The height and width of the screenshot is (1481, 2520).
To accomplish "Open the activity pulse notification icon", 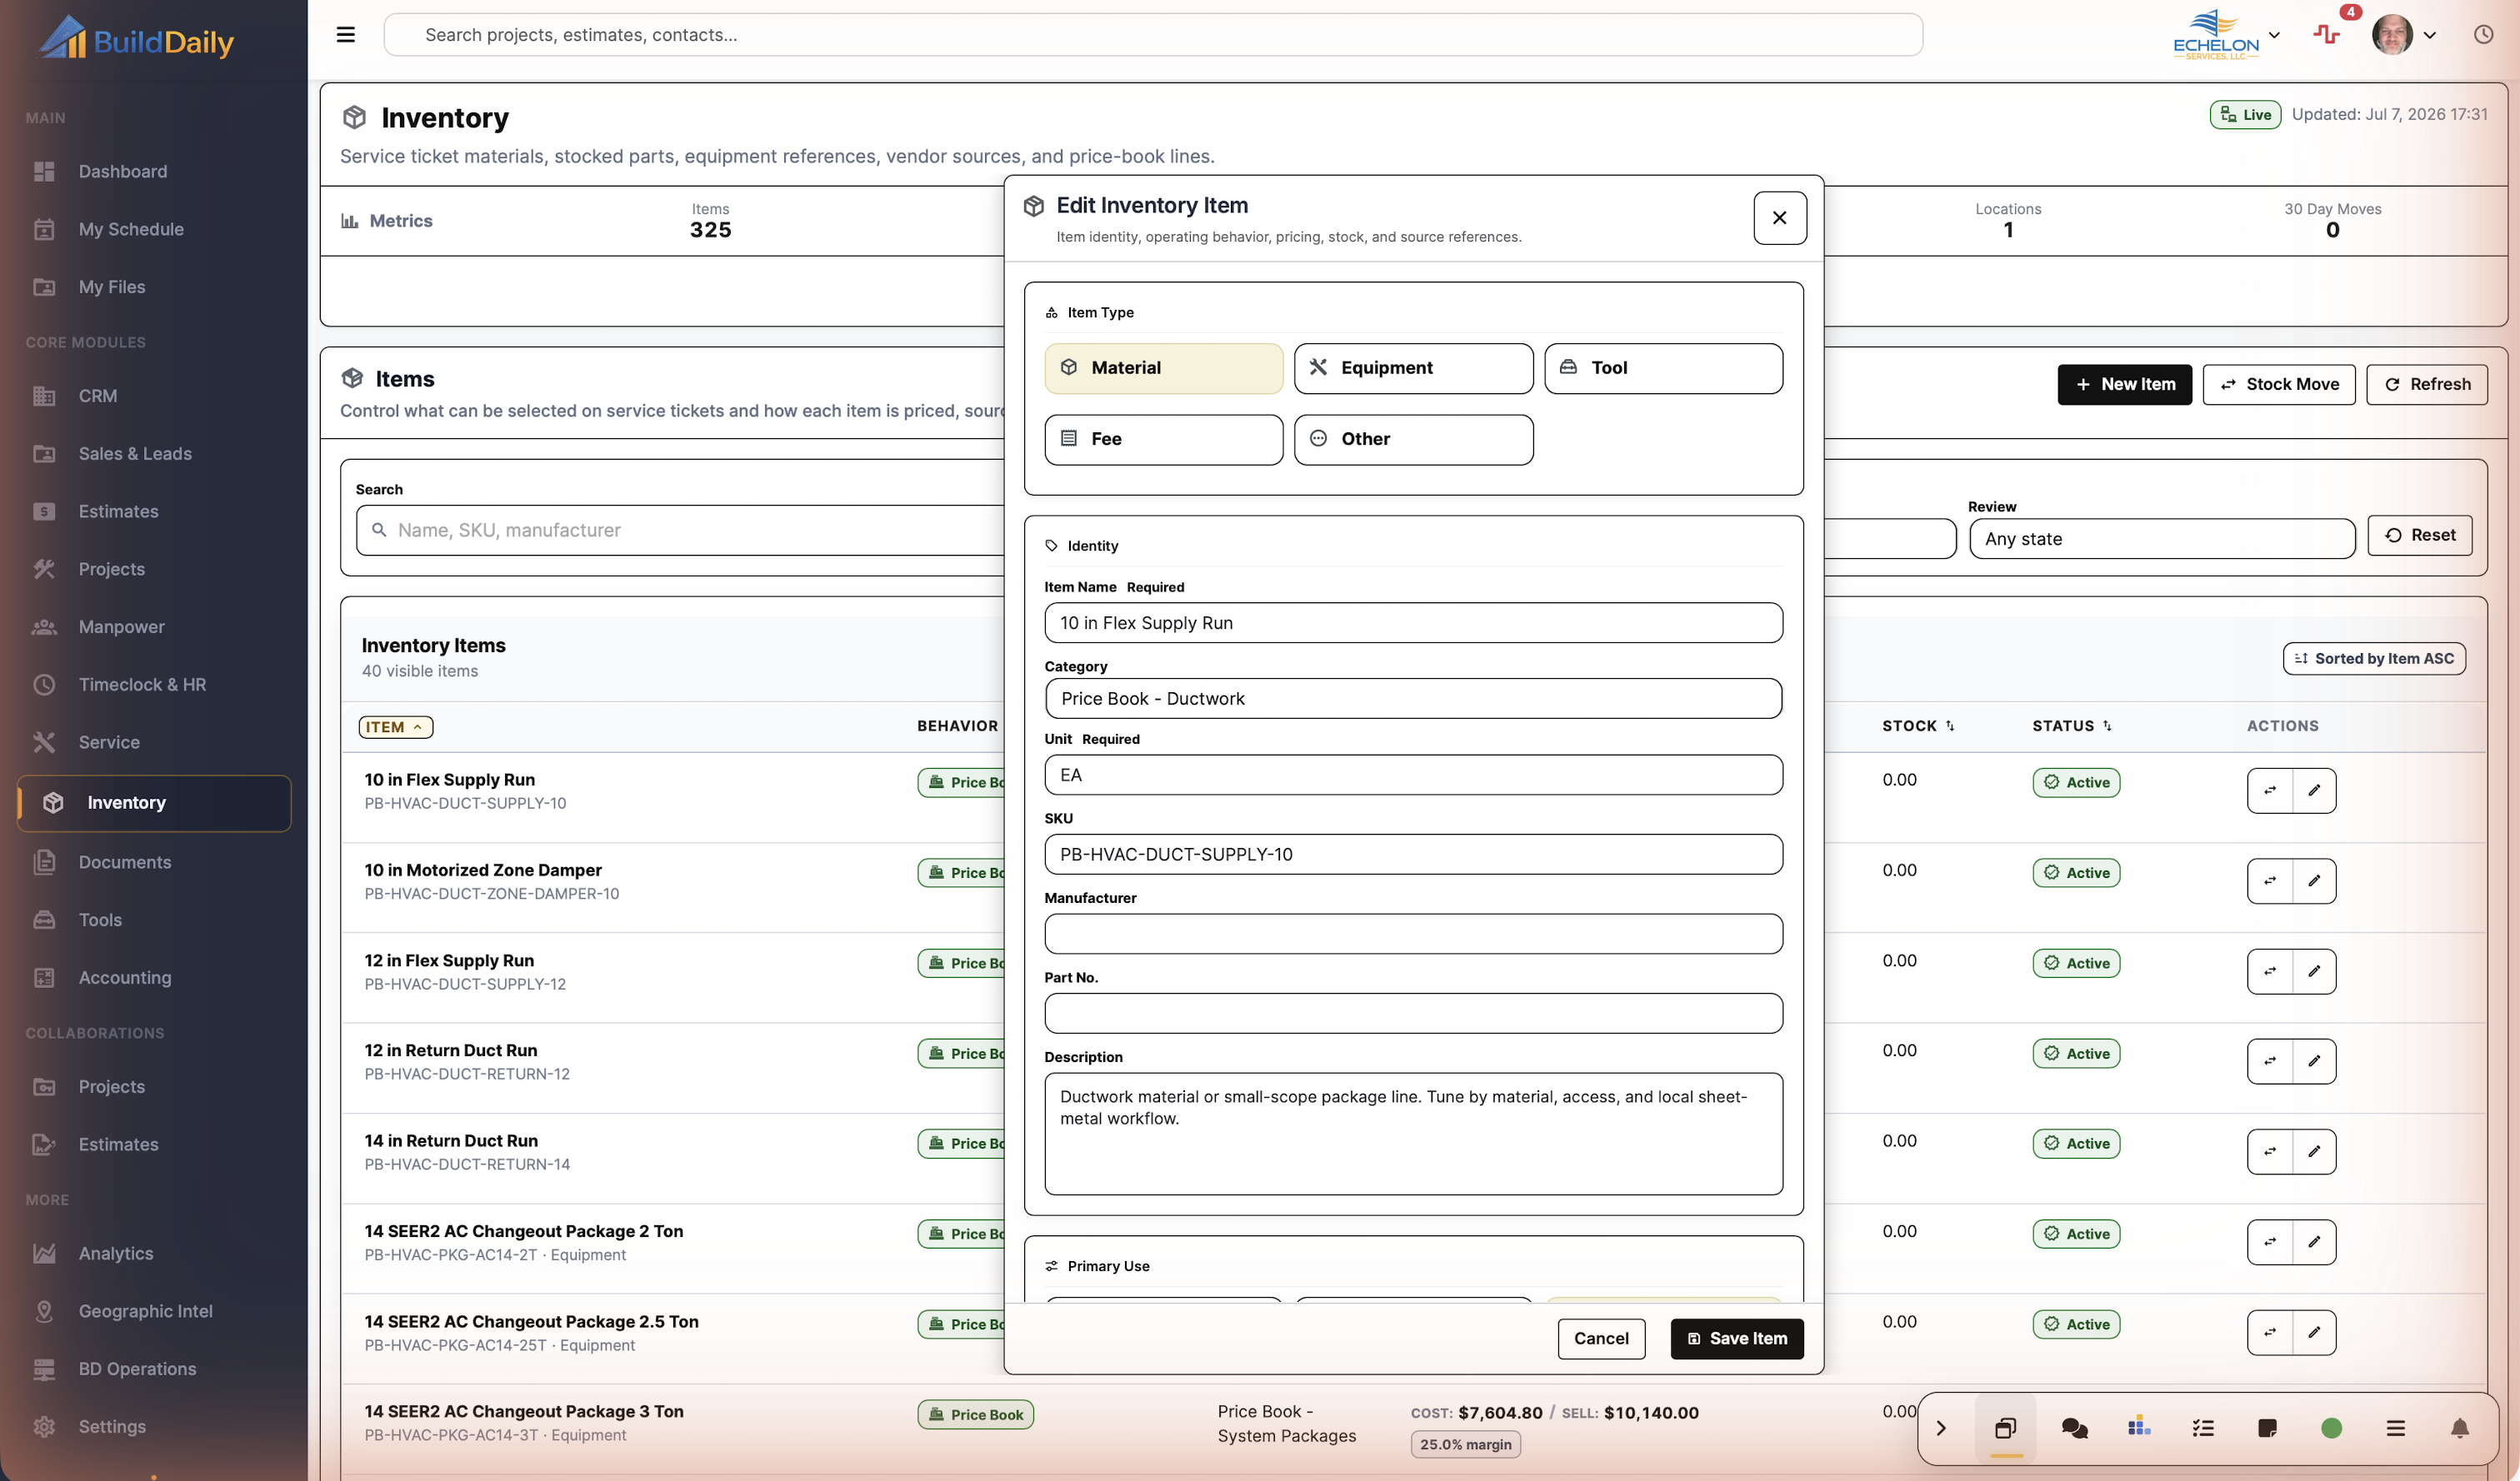I will pyautogui.click(x=2327, y=35).
